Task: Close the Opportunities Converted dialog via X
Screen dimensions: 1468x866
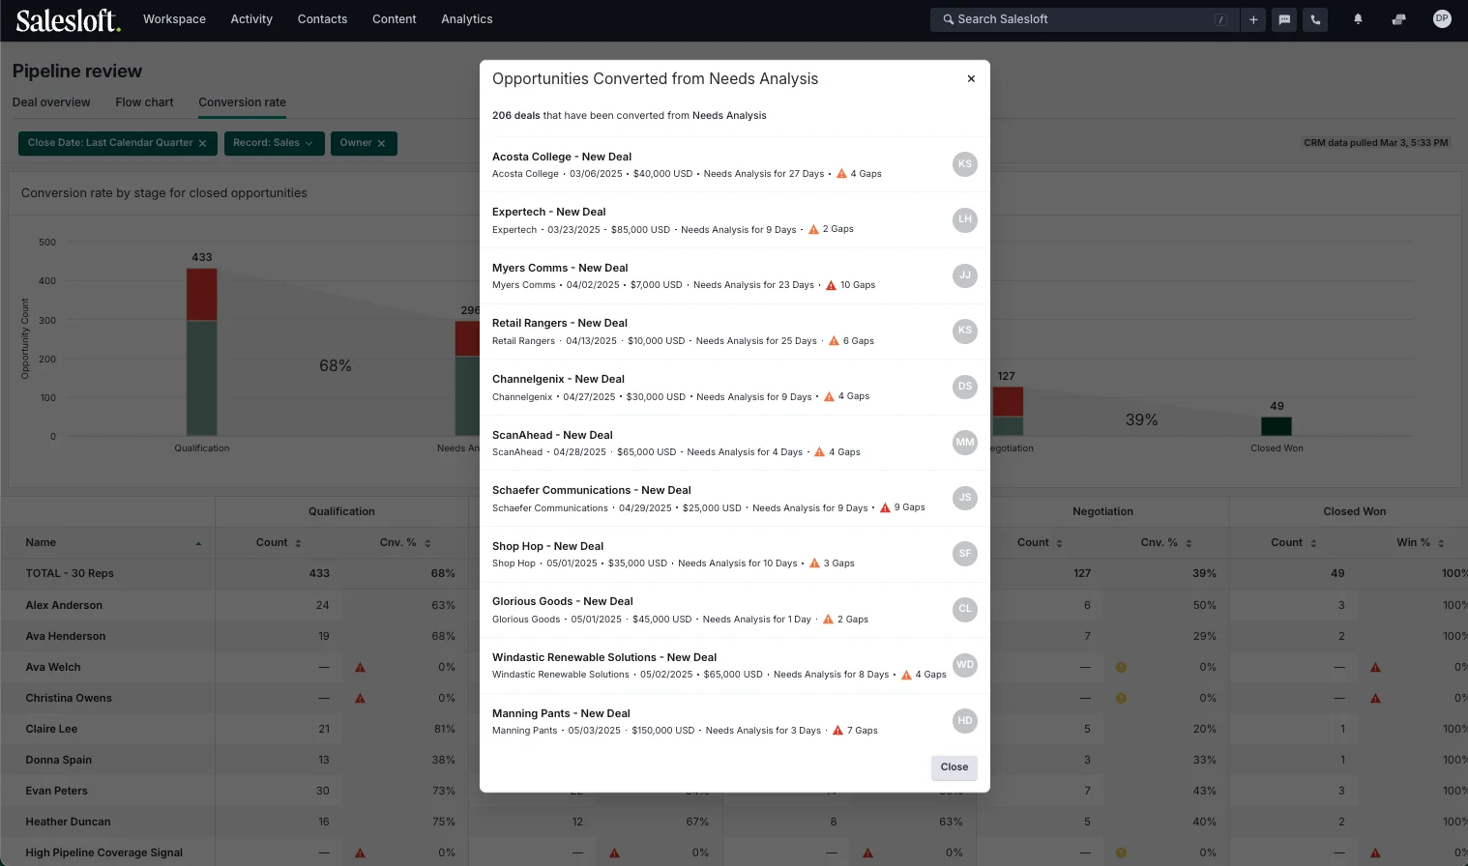Action: (x=971, y=79)
